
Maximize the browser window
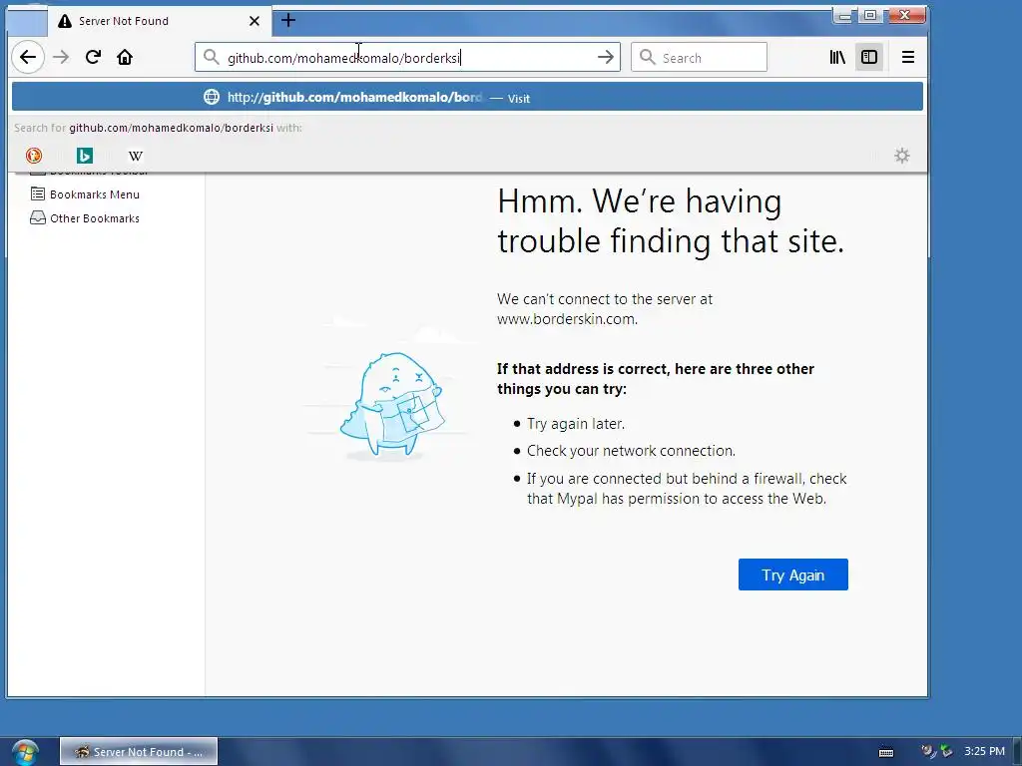(870, 16)
